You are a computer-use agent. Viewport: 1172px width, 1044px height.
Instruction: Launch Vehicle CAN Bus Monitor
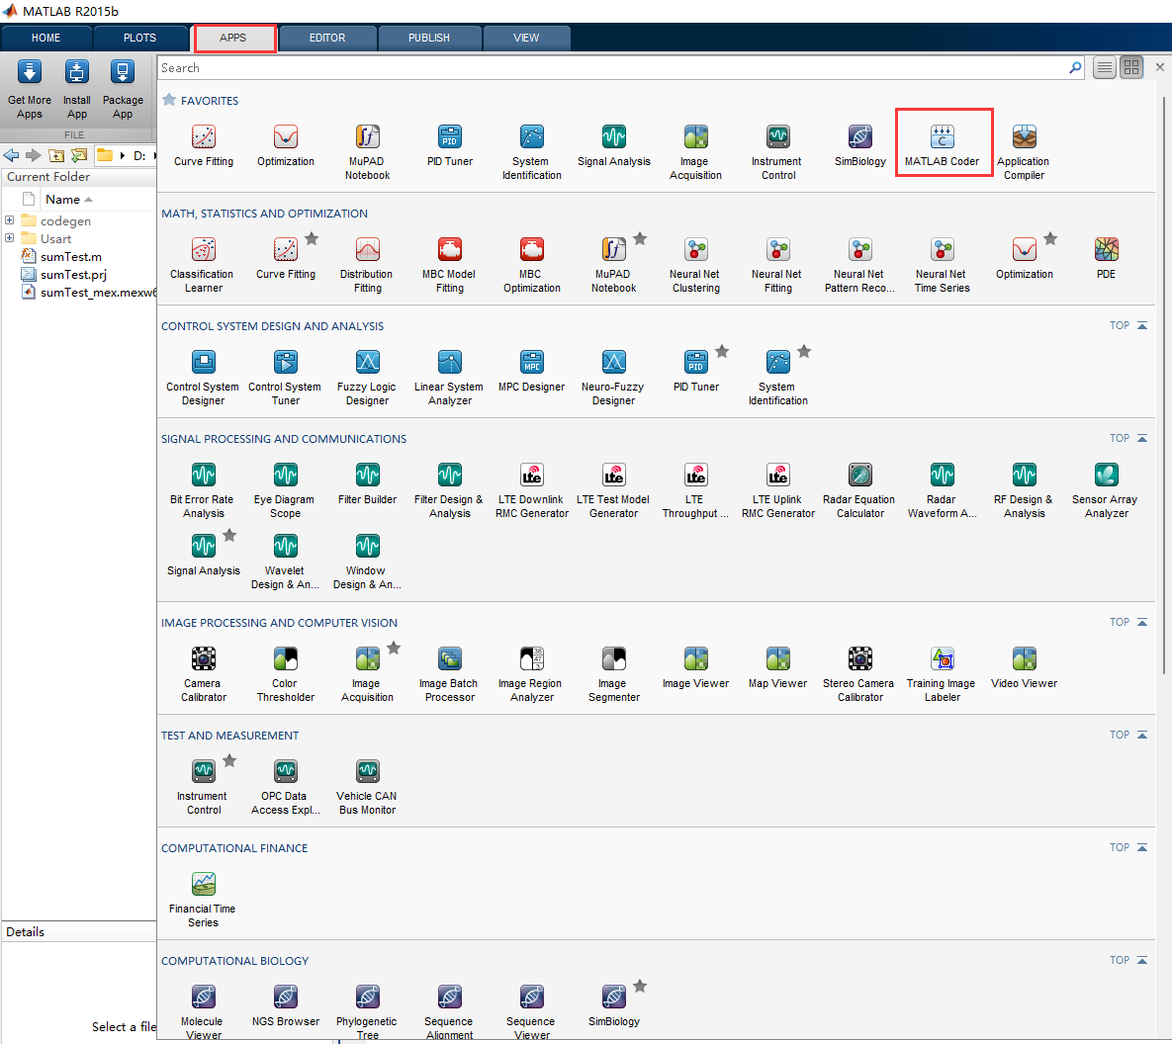367,787
